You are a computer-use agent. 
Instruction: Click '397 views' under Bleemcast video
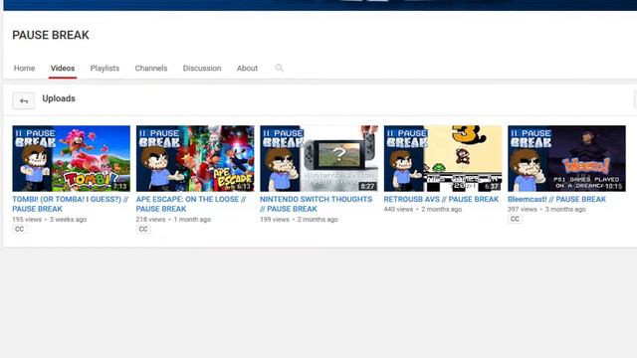(523, 210)
